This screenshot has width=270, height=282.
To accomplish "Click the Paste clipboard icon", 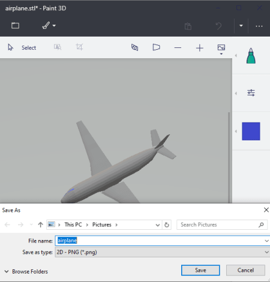I will click(x=188, y=26).
